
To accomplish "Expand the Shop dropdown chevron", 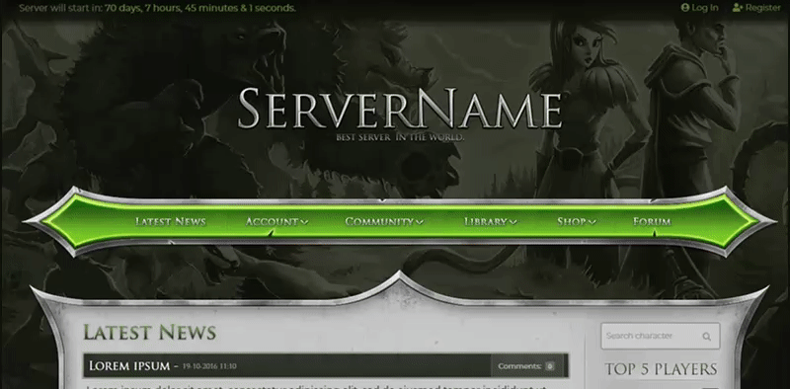I will point(592,222).
